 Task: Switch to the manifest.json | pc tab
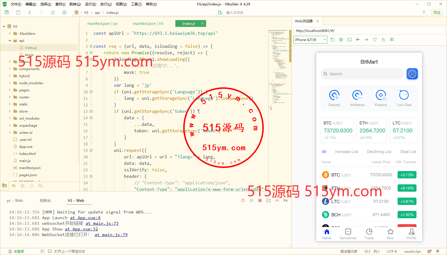[102, 23]
